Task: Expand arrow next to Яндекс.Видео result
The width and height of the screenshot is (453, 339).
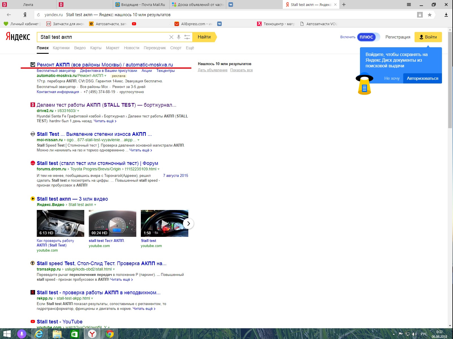Action: click(x=95, y=205)
